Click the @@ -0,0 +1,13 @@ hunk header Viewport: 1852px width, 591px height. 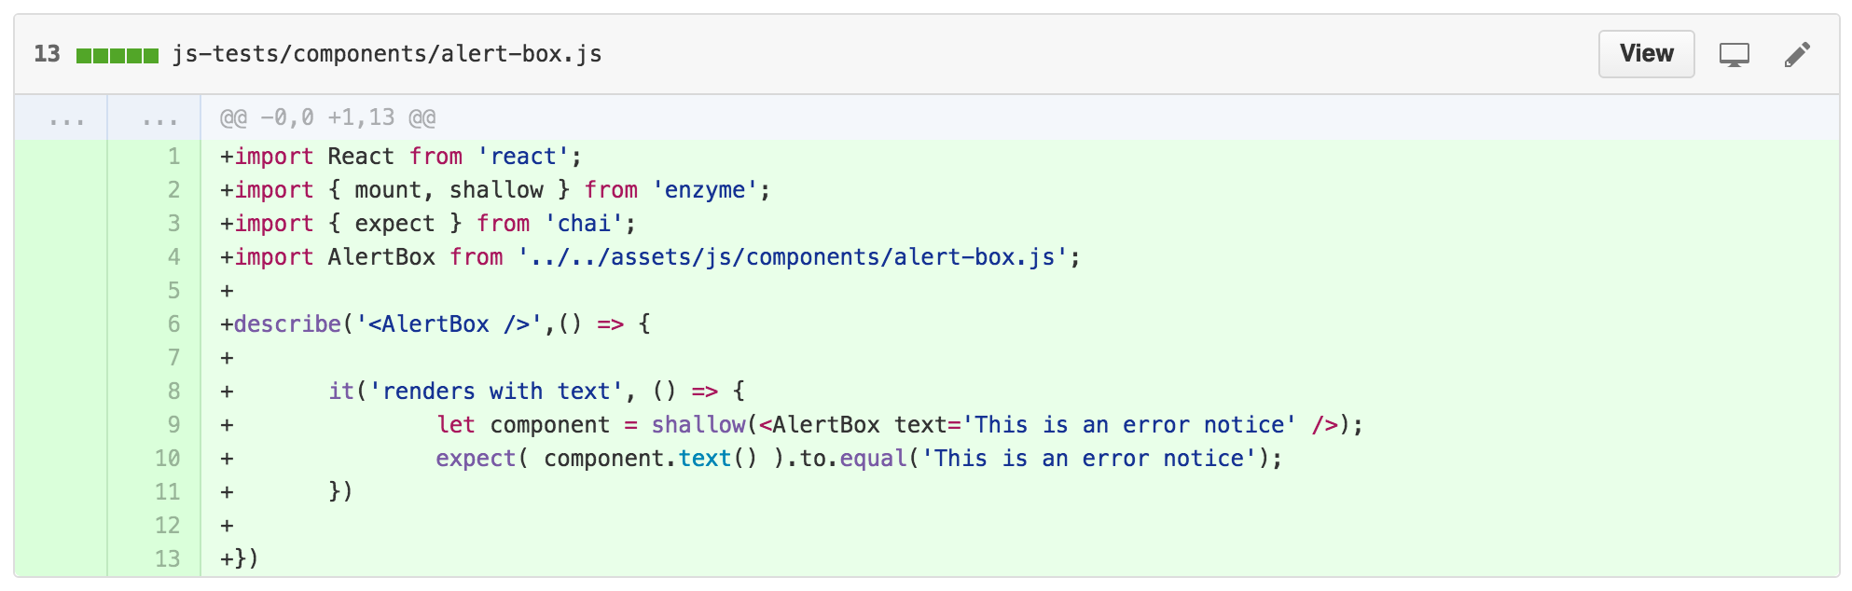click(328, 117)
